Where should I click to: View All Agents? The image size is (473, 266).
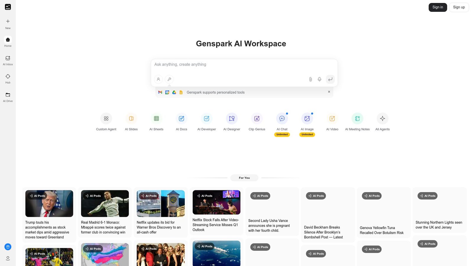click(382, 121)
